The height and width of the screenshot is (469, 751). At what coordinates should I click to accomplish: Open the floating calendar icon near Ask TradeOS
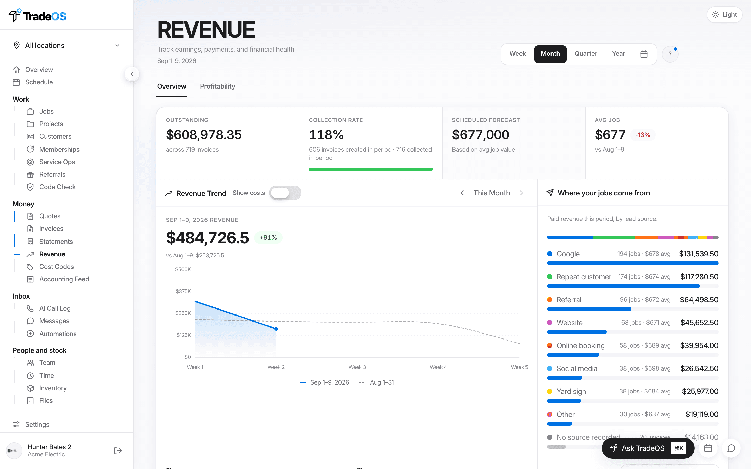[x=708, y=448]
